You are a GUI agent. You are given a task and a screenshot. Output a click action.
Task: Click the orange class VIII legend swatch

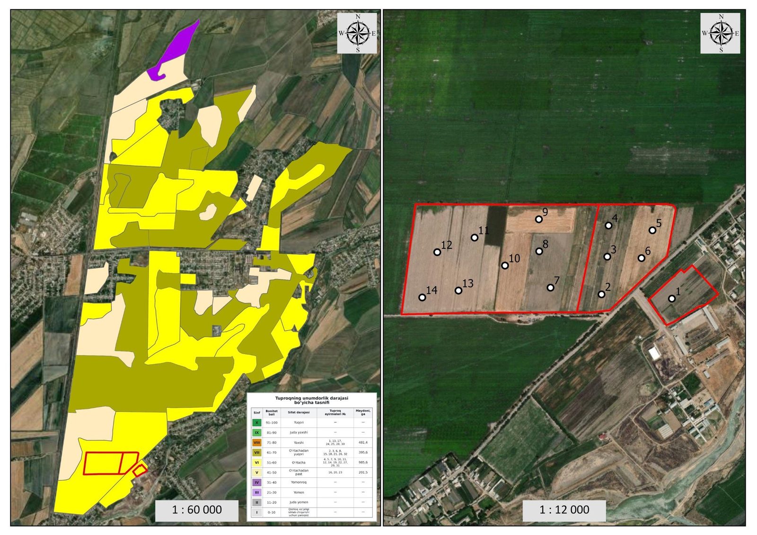257,442
